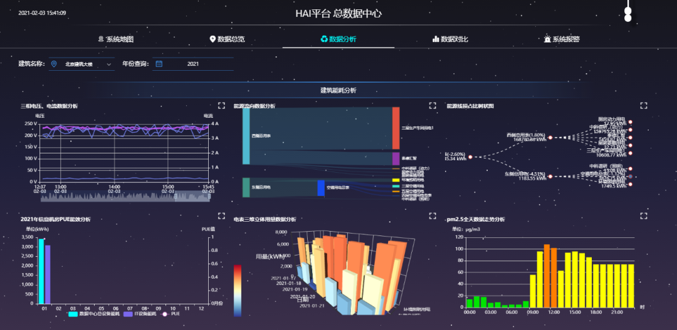Click the calendar icon in 年份查询 field
Screen dimensions: 677x330
159,64
